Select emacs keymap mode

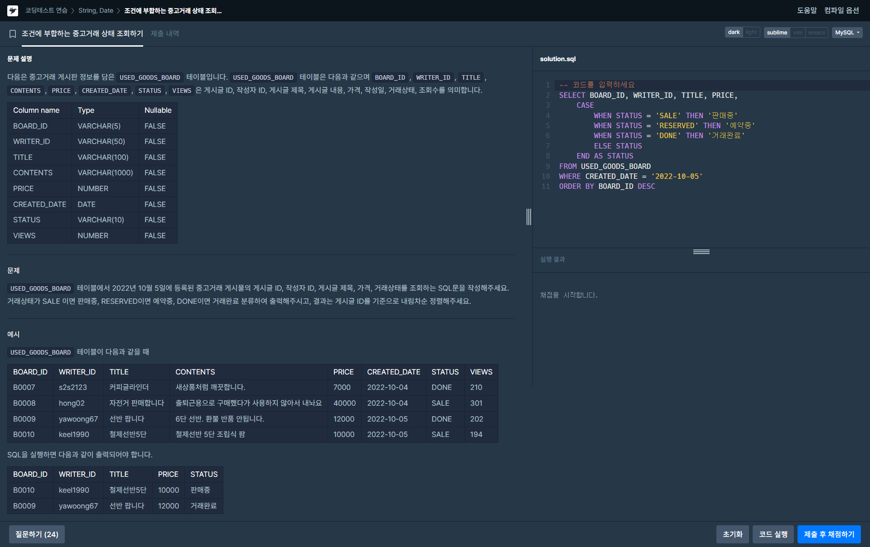tap(816, 33)
